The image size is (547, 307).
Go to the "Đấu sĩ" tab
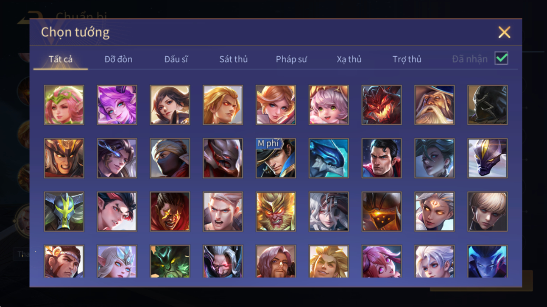[176, 59]
